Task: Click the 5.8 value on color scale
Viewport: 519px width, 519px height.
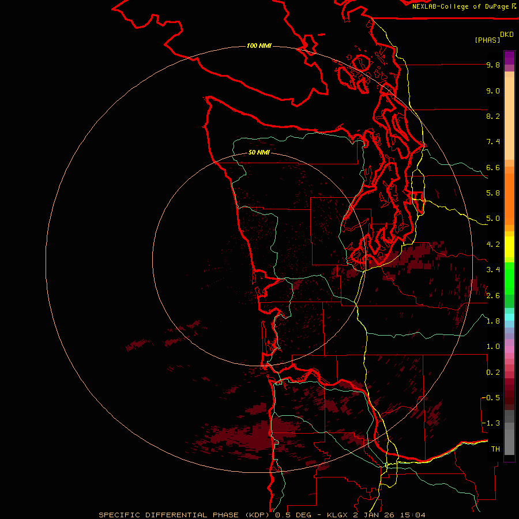Action: (493, 193)
